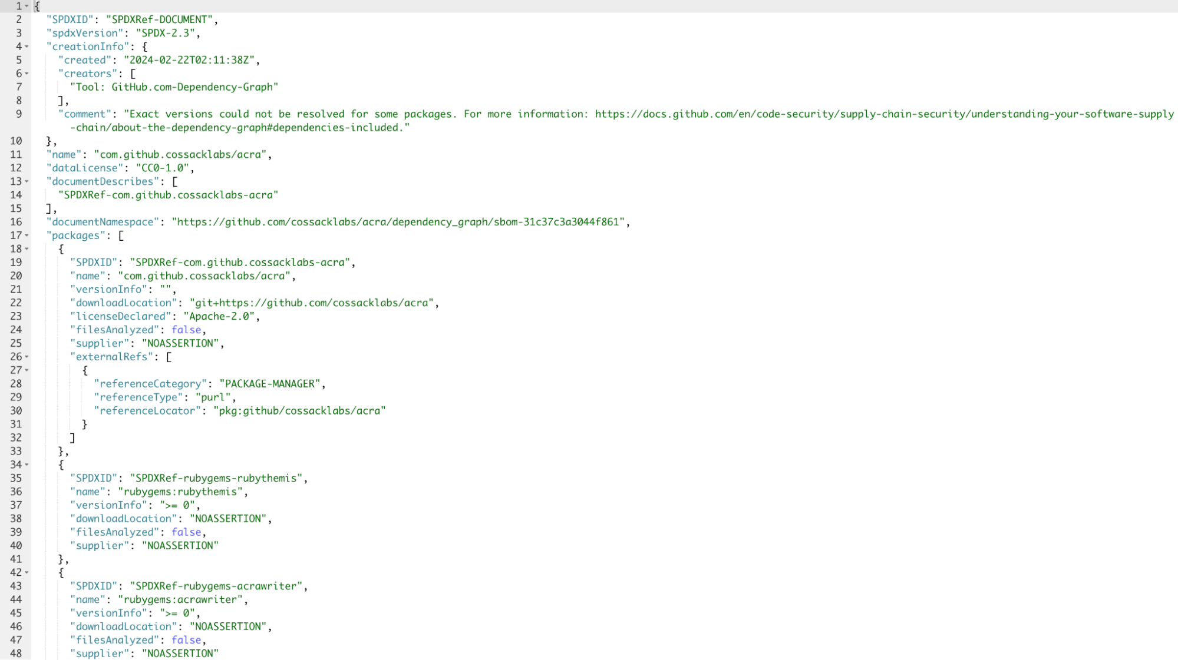Click the "SPDXRef-rubygems-rubythemis" value

click(x=216, y=478)
